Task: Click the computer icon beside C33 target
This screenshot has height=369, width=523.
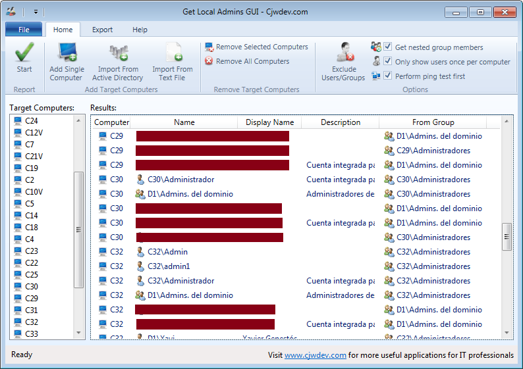Action: click(x=18, y=333)
